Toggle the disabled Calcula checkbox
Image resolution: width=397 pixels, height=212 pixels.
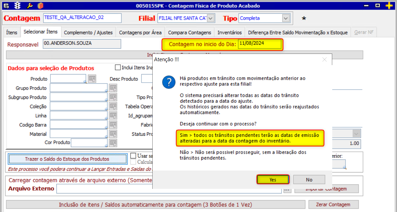click(133, 162)
